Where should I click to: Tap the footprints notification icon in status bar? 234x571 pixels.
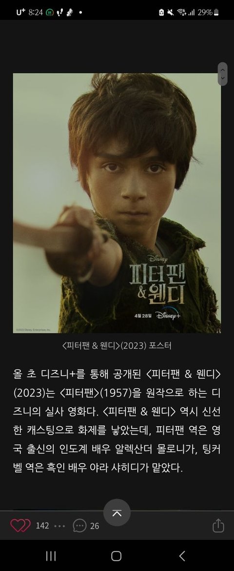point(58,12)
